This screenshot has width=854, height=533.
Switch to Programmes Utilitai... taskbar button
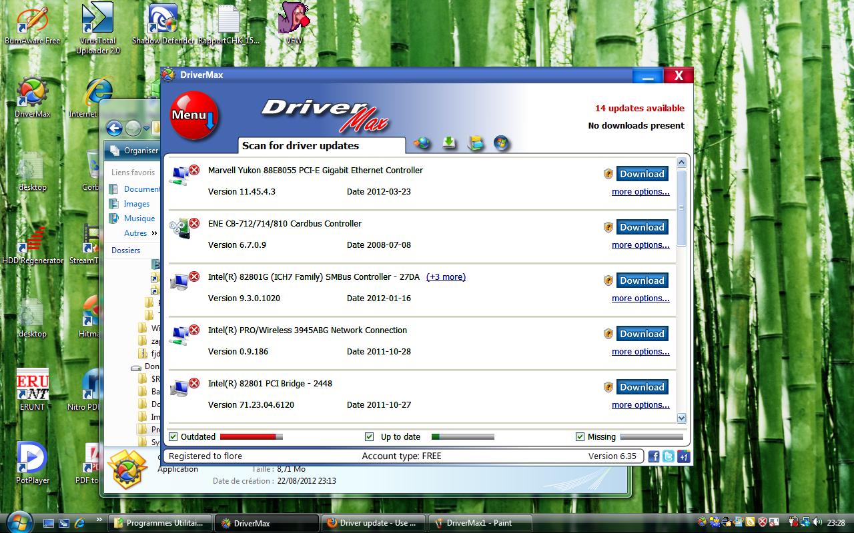tap(161, 523)
